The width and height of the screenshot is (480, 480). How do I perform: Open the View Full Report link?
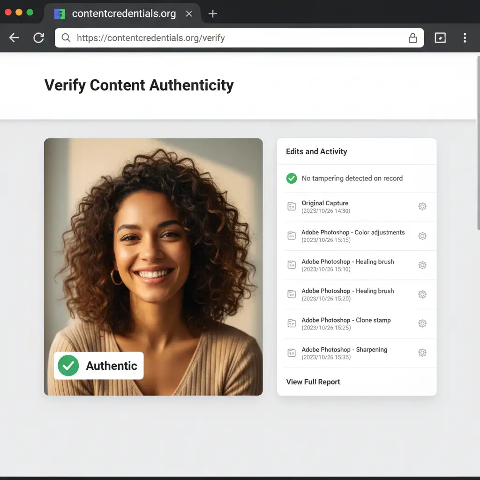pos(313,382)
